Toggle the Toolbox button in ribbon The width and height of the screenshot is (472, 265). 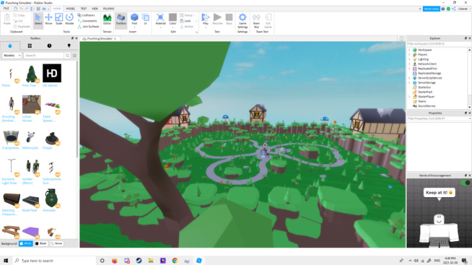point(121,19)
